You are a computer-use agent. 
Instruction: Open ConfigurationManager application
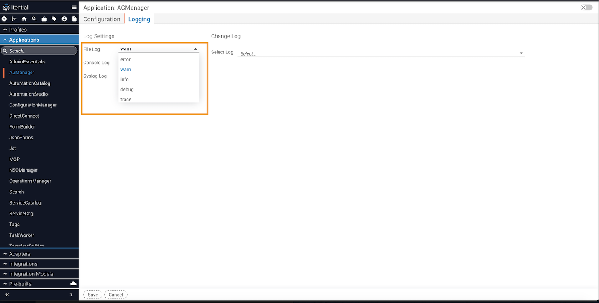tap(33, 105)
